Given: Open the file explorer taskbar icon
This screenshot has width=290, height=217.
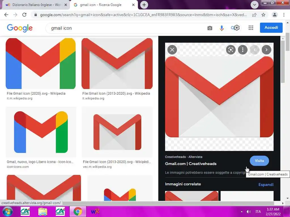Looking at the screenshot, I should [43, 211].
